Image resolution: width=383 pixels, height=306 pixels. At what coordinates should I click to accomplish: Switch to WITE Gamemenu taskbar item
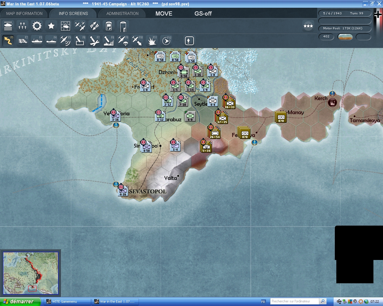pyautogui.click(x=67, y=302)
